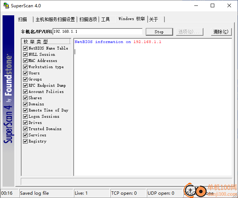Viewport: 238px width, 198px height.
Task: Switch to the 扫描 tab
Action: click(24, 19)
